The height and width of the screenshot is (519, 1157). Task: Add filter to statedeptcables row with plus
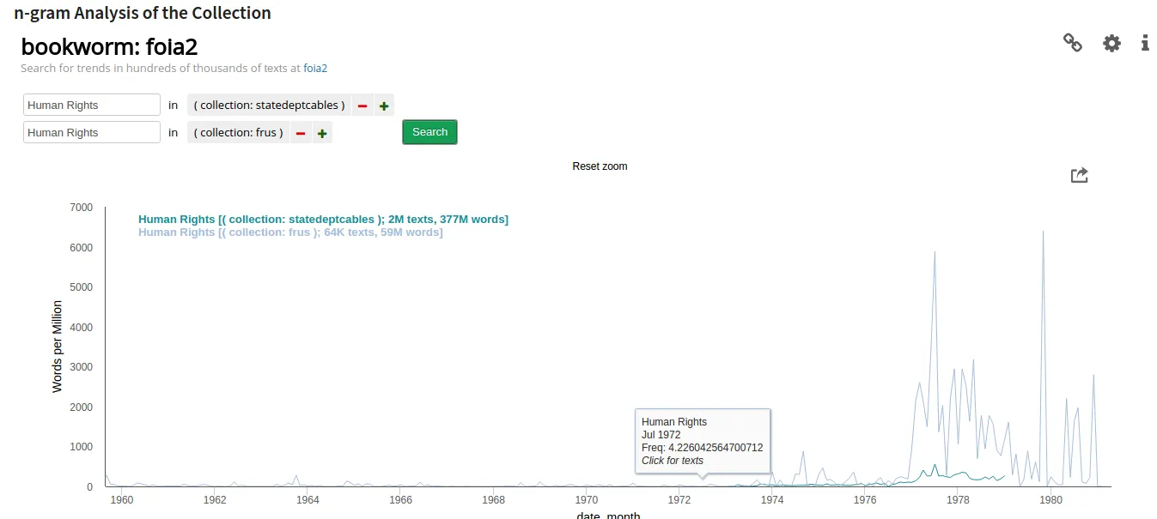point(384,106)
